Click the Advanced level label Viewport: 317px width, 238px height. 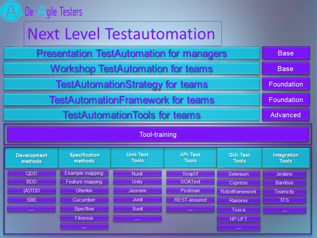click(286, 115)
